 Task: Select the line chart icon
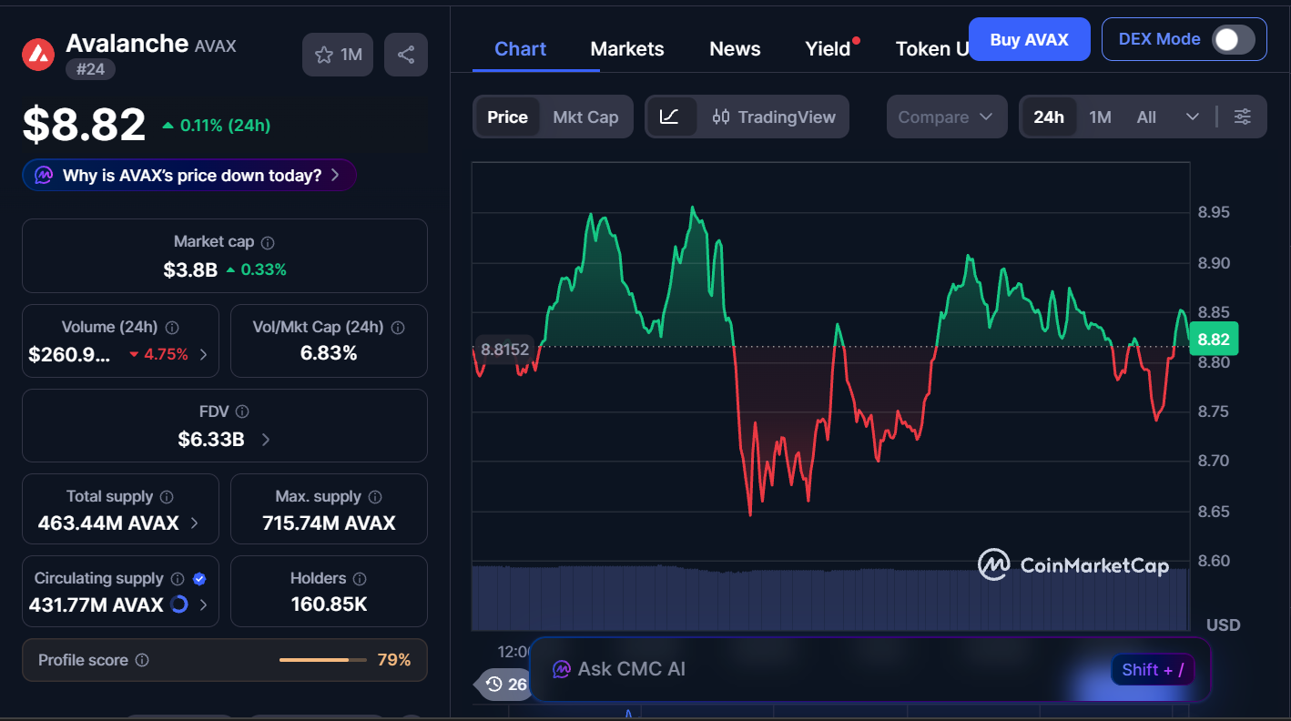click(672, 117)
